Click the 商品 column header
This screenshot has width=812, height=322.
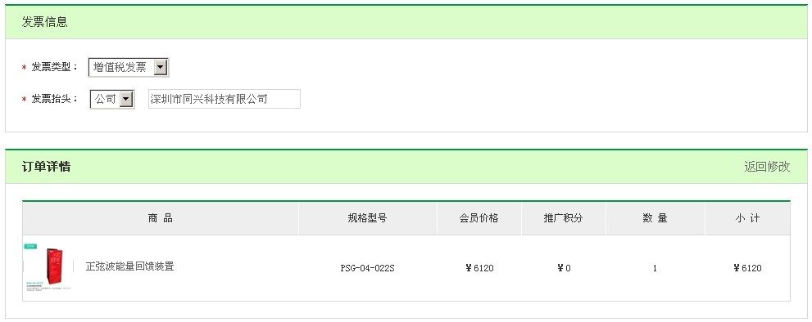click(161, 218)
